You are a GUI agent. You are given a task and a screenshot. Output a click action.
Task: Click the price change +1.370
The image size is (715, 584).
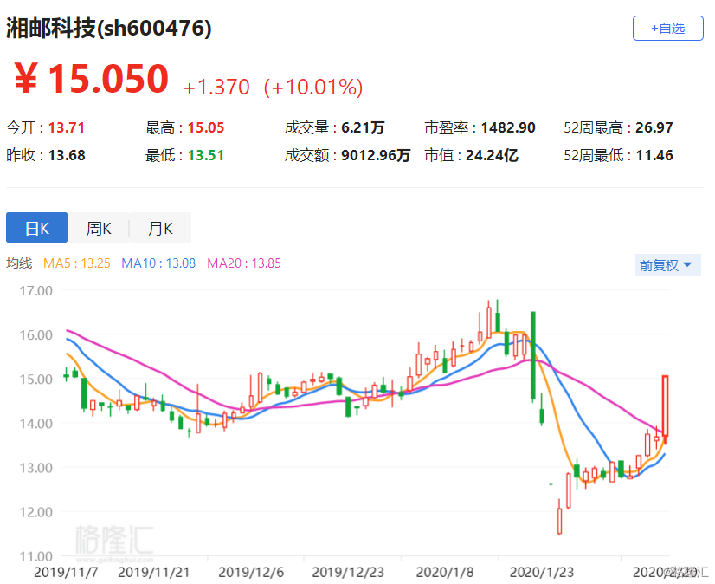click(x=216, y=87)
